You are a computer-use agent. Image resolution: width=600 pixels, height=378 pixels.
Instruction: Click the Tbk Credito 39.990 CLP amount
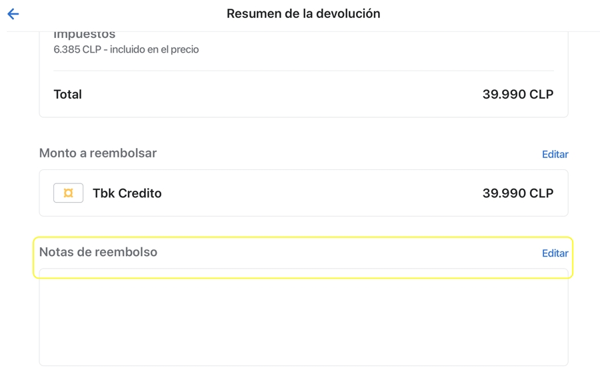click(517, 193)
